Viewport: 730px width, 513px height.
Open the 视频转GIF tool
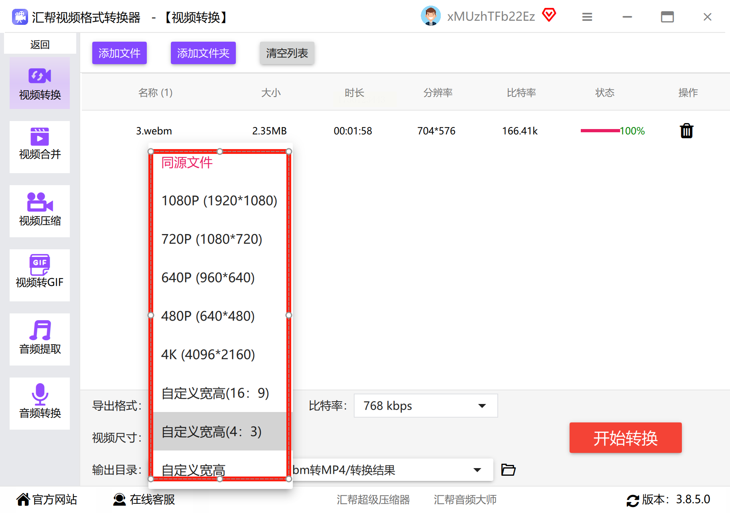click(x=40, y=275)
